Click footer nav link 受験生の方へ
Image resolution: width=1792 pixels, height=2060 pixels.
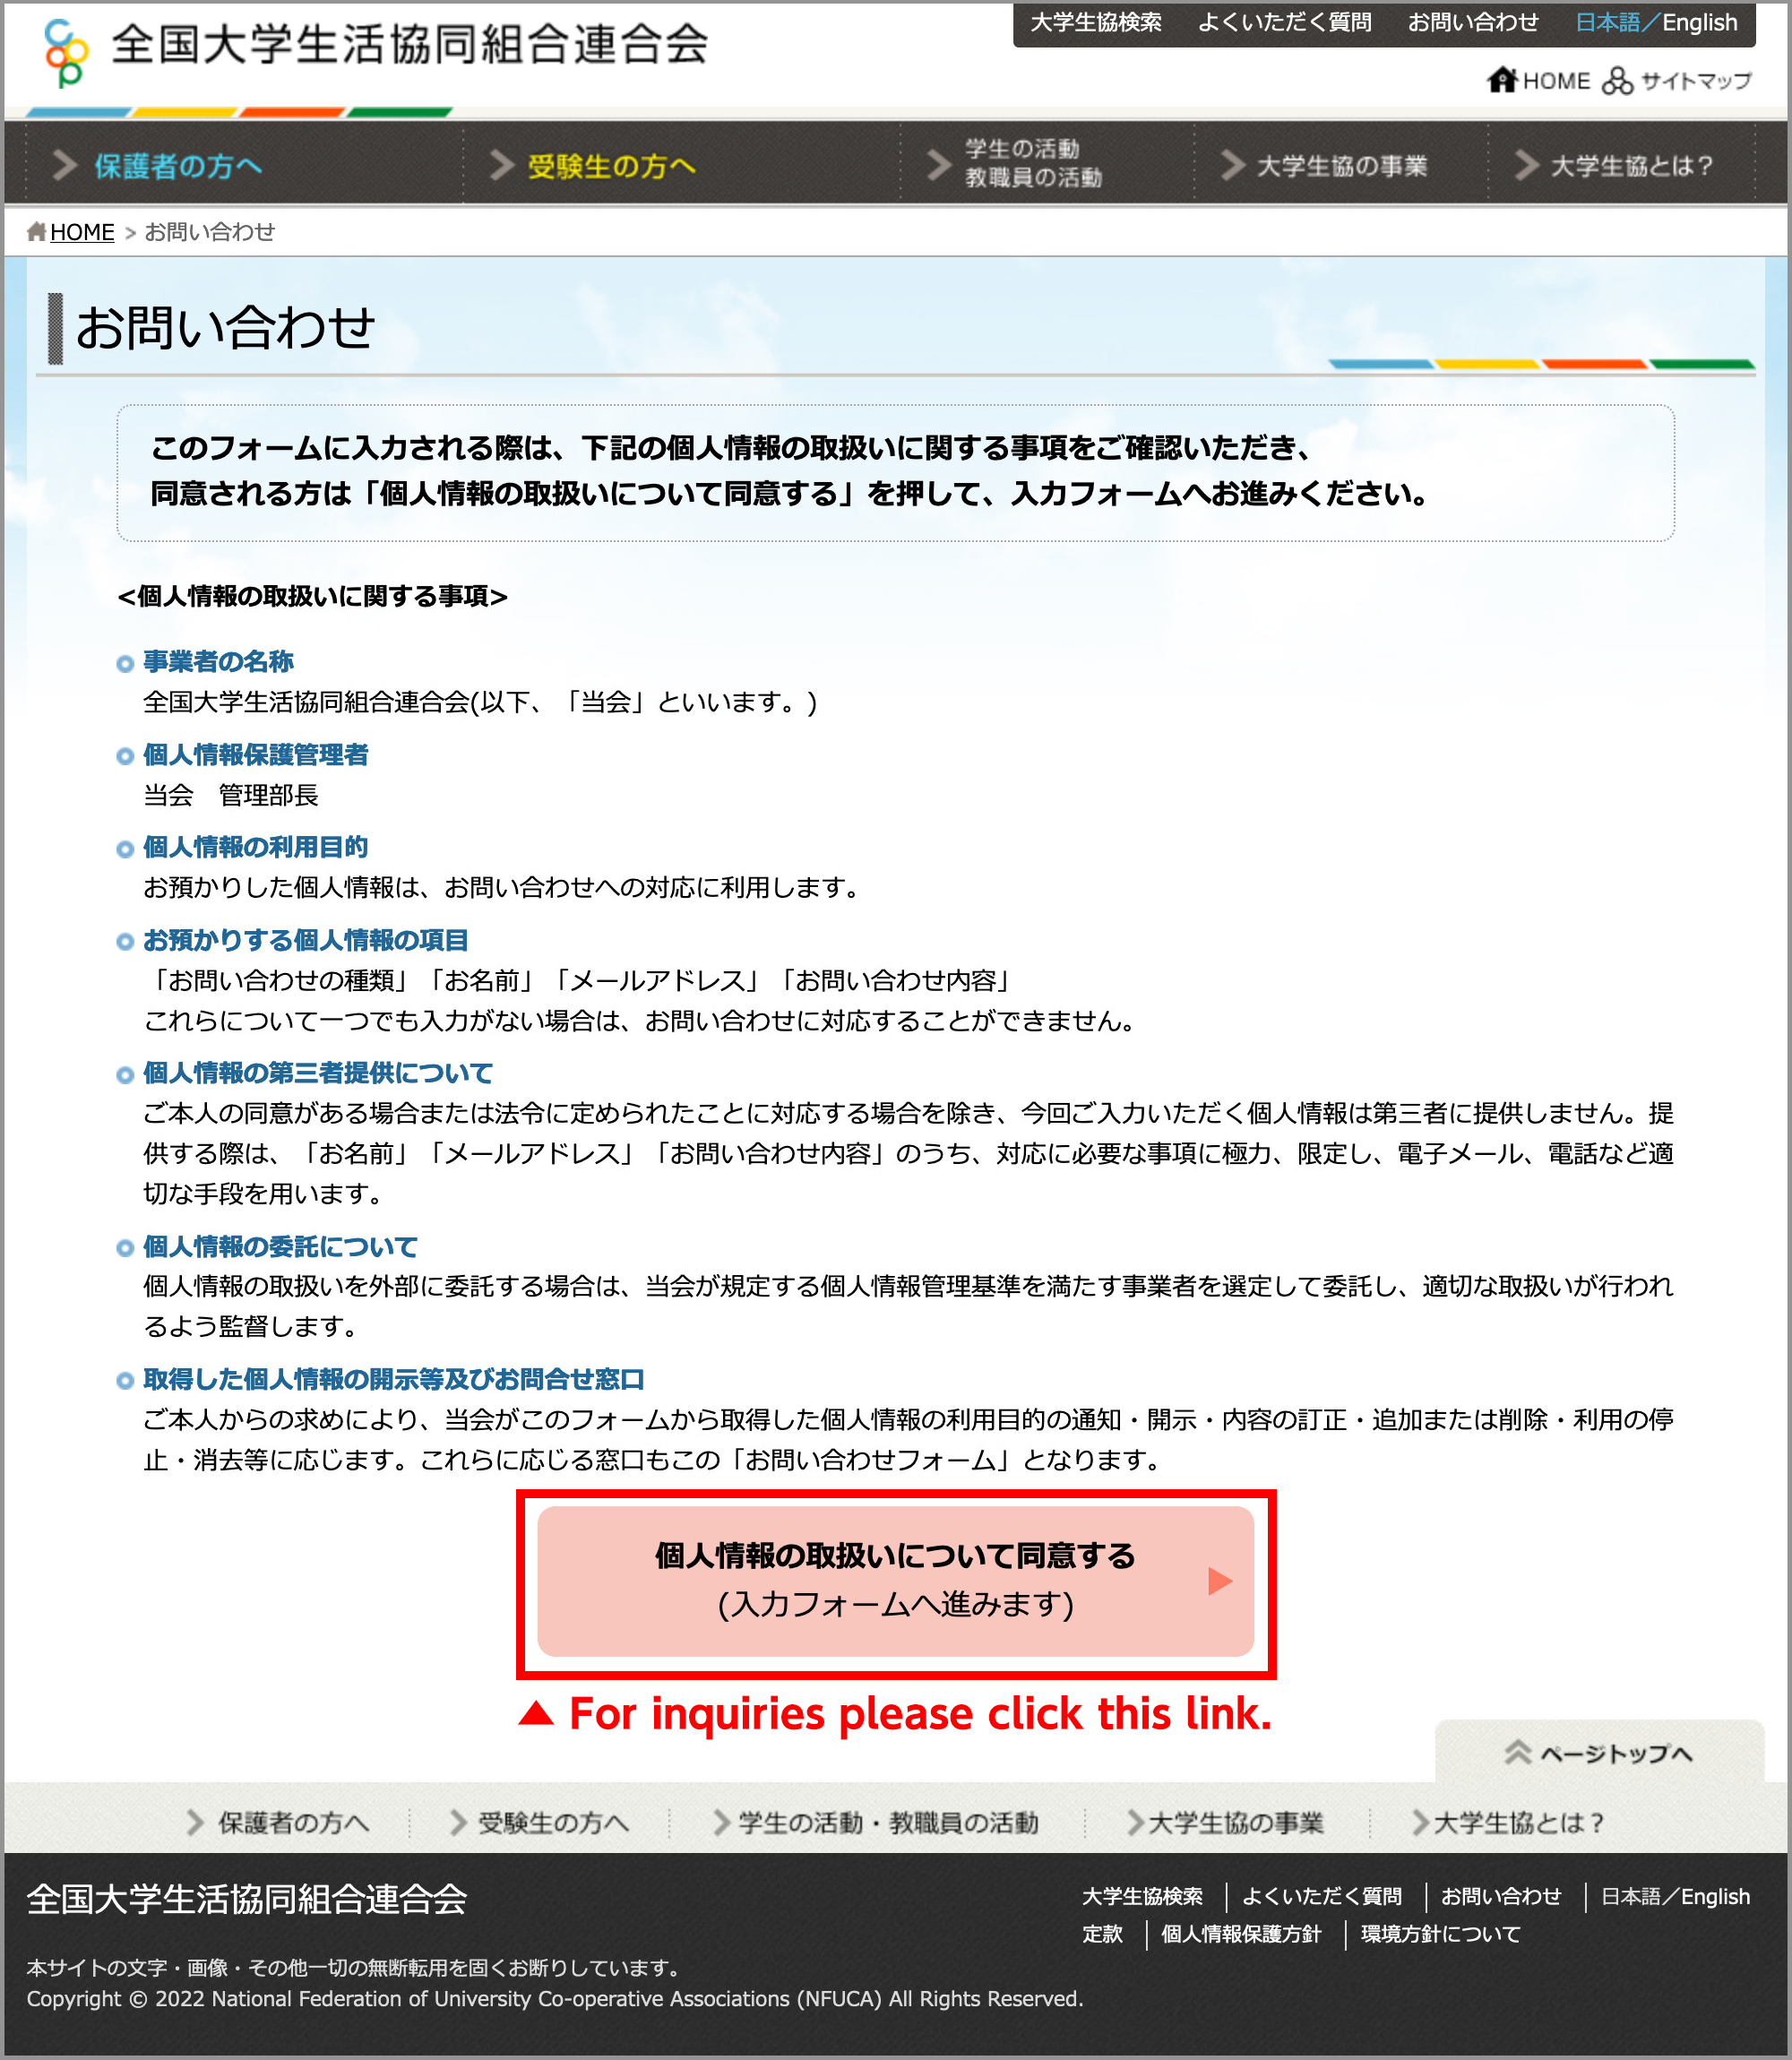click(x=553, y=1822)
